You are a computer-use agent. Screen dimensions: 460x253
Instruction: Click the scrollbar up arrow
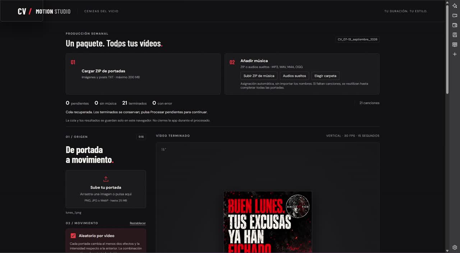(x=447, y=3)
